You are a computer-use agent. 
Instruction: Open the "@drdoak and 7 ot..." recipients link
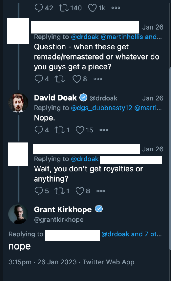click(x=131, y=234)
